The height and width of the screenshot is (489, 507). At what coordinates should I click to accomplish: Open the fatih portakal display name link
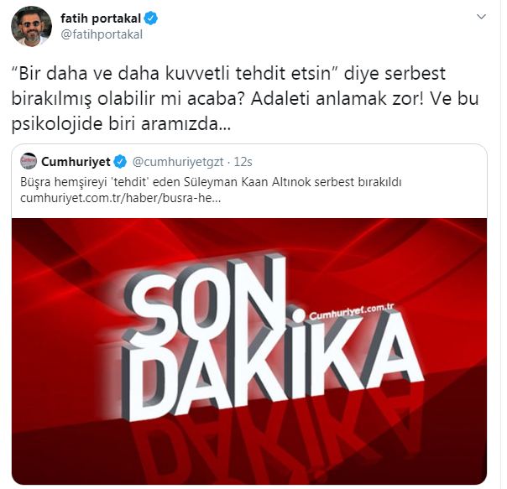[101, 18]
